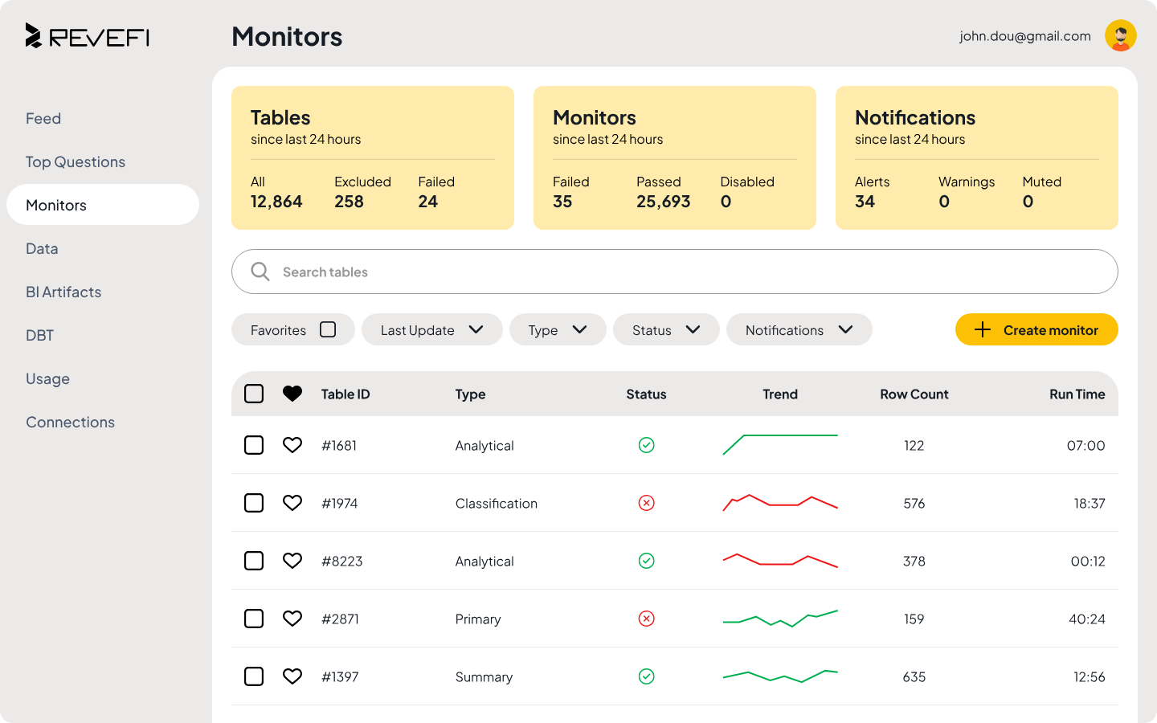1157x723 pixels.
Task: Favorite table #8223 with heart icon
Action: pyautogui.click(x=292, y=561)
